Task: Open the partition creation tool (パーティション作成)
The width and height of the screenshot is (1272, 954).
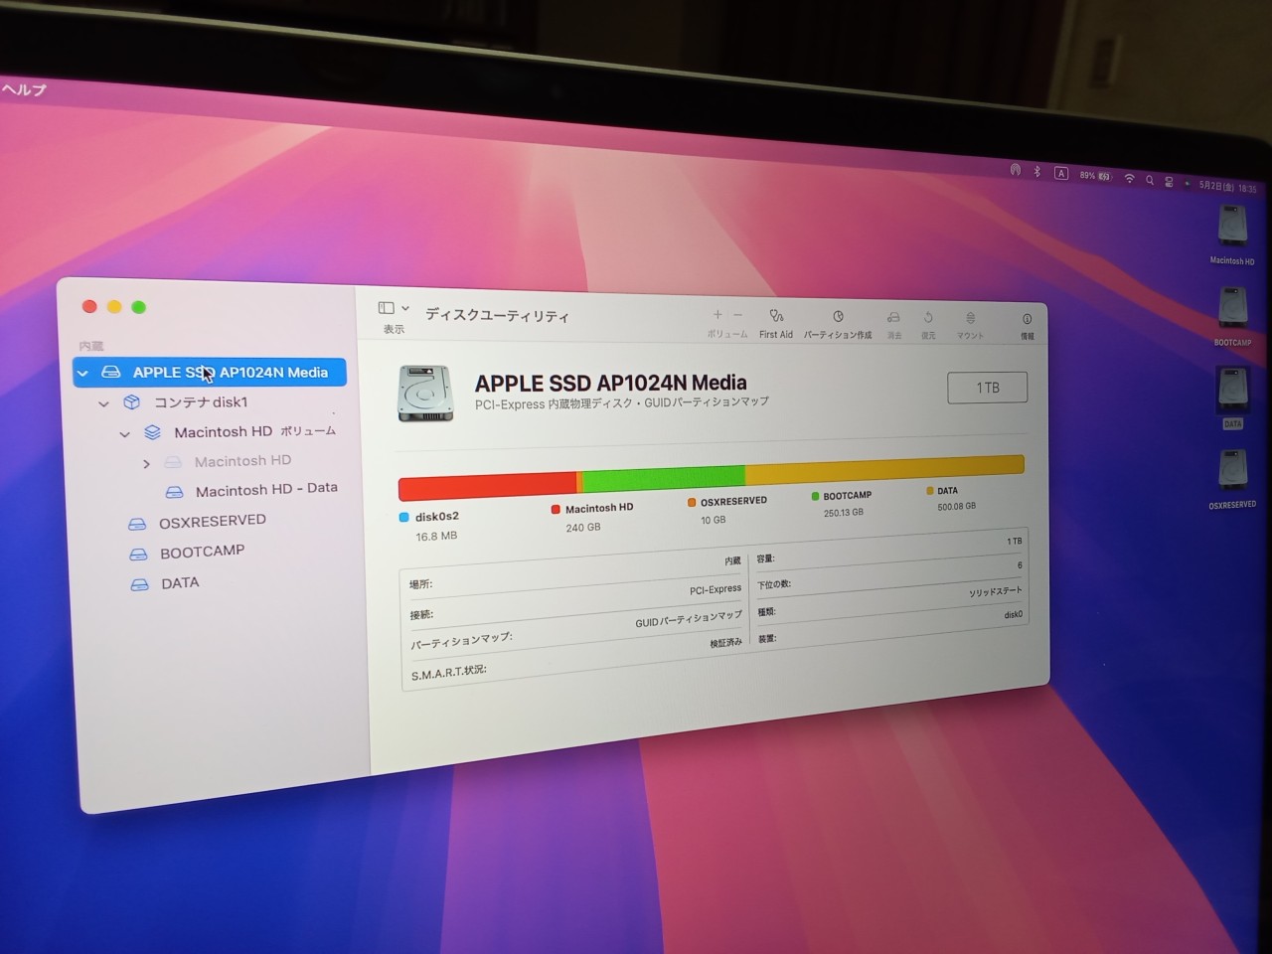Action: click(838, 324)
